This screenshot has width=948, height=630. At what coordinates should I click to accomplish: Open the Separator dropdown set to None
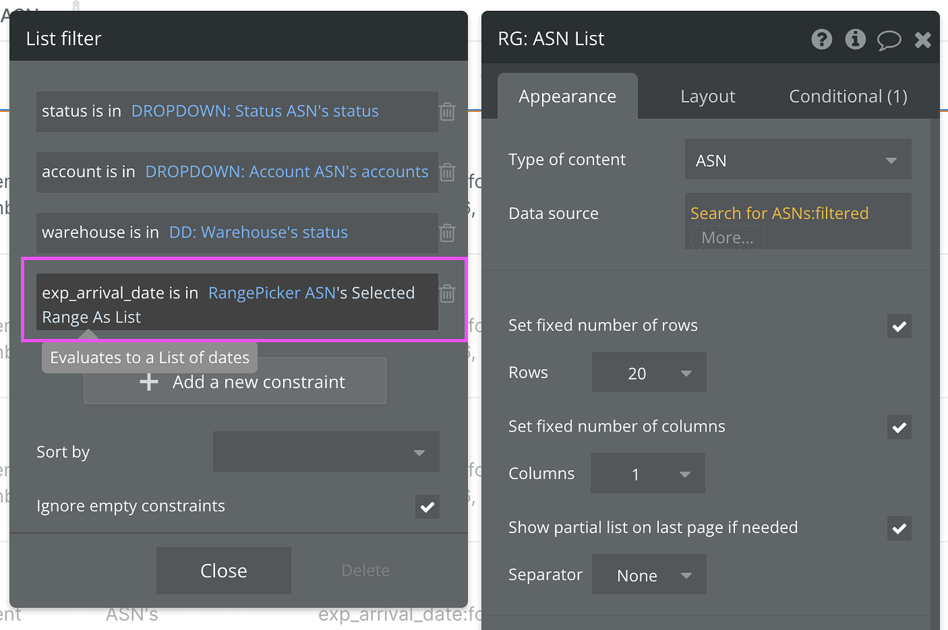[x=648, y=574]
